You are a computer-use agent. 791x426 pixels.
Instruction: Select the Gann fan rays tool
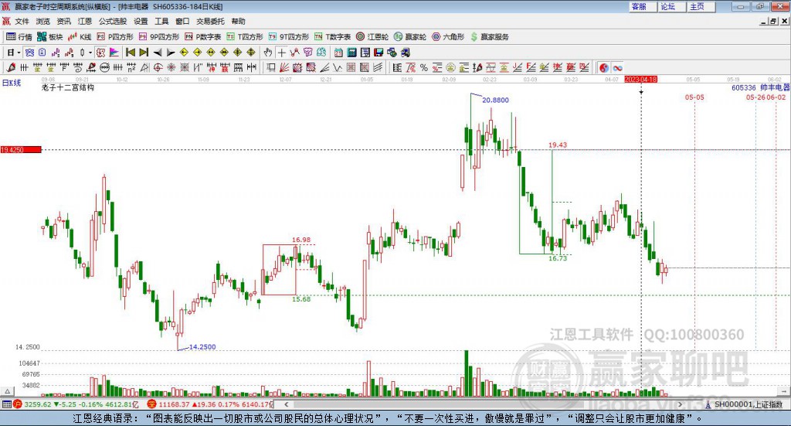(x=284, y=67)
